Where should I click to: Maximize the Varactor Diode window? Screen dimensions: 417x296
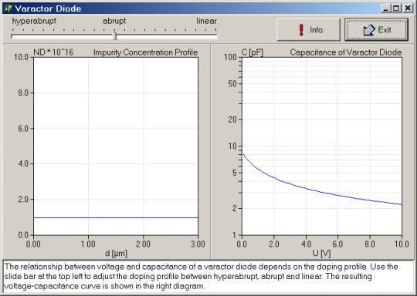click(396, 8)
